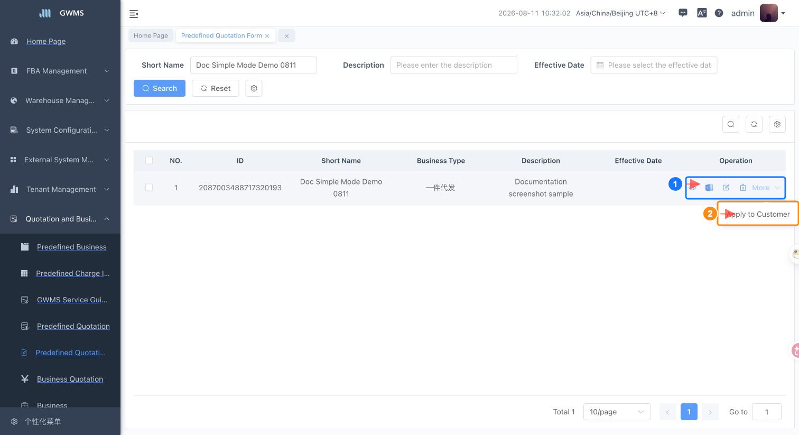This screenshot has height=435, width=799.
Task: Click the GWMS logo
Action: 45,13
